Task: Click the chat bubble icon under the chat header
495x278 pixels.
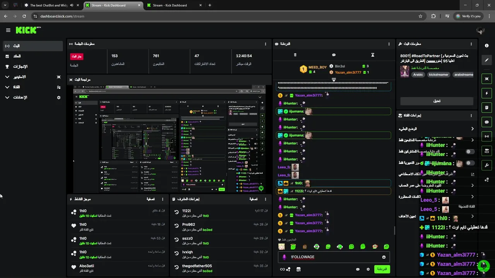Action: 334,55
